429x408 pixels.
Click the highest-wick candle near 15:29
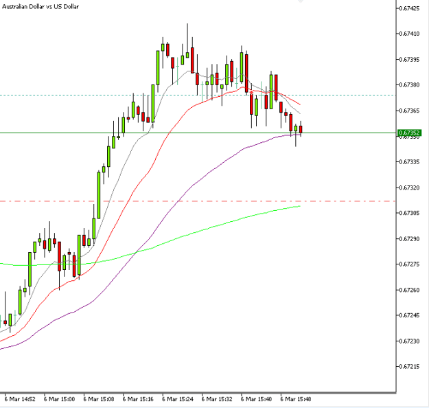point(187,55)
